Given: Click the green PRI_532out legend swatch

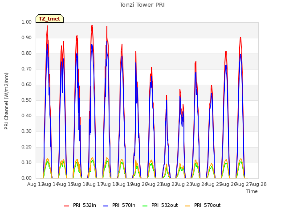Looking at the screenshot, I should [x=145, y=206].
